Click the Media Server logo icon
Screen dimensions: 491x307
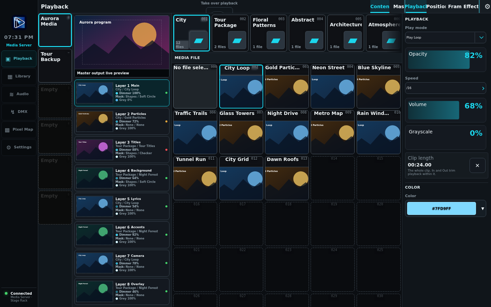19,23
